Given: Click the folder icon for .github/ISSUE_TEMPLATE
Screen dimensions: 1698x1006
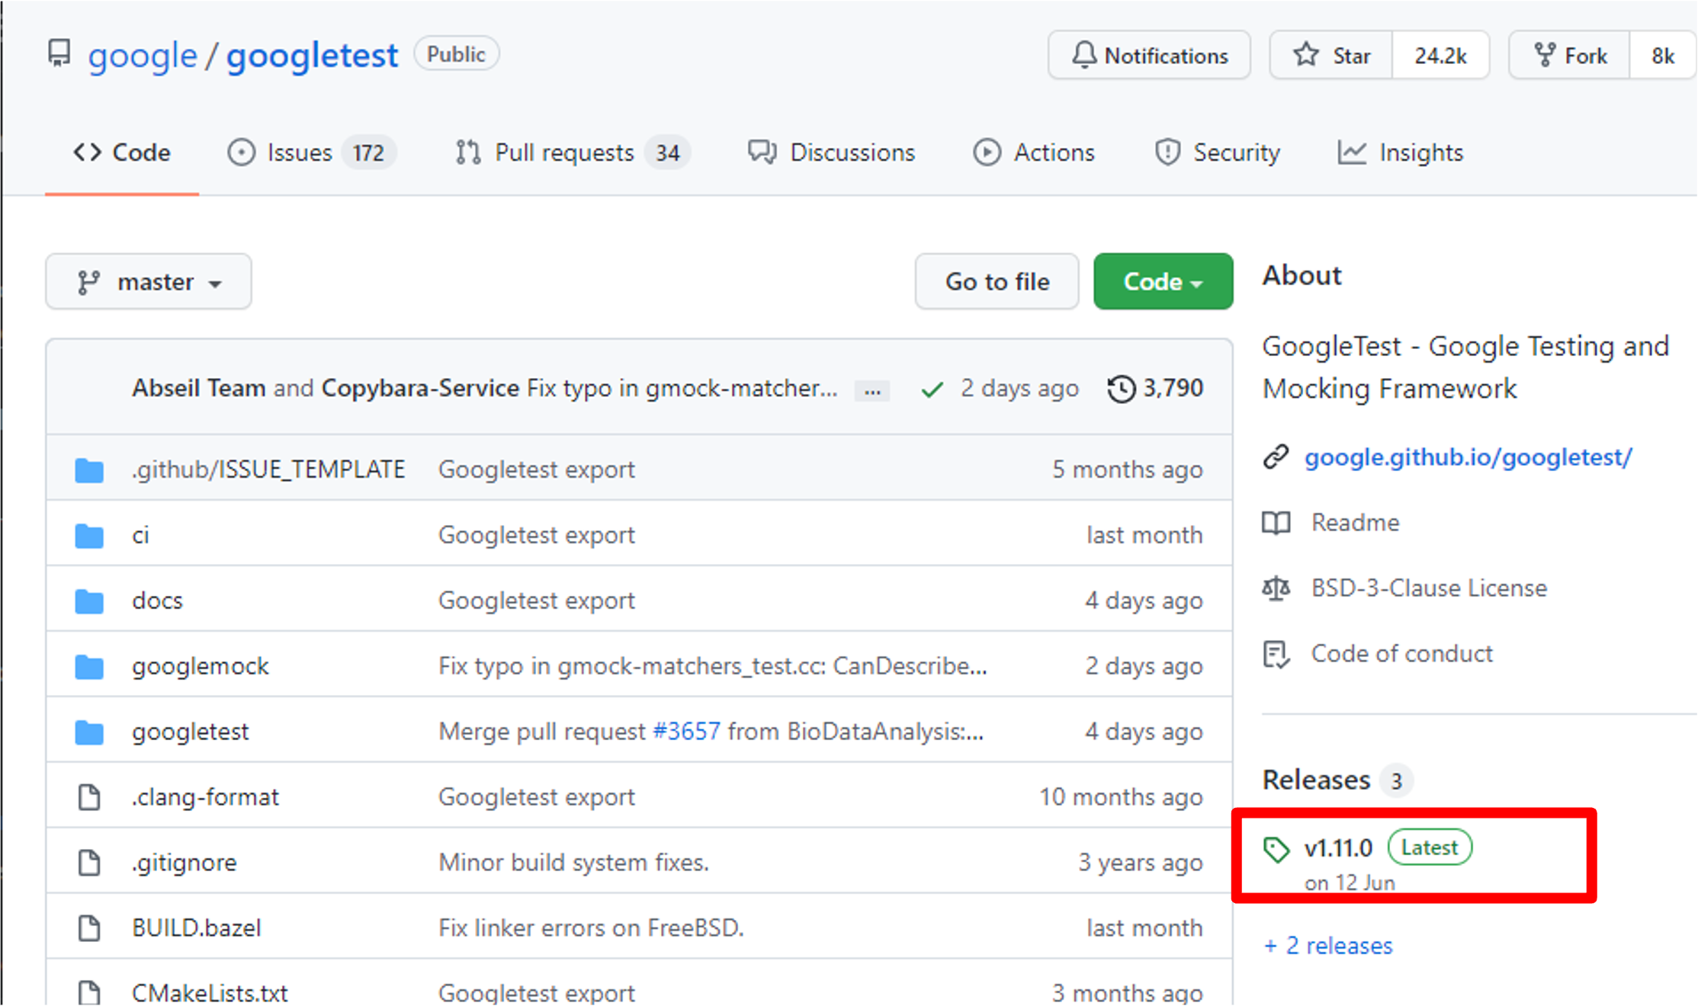Looking at the screenshot, I should click(89, 470).
